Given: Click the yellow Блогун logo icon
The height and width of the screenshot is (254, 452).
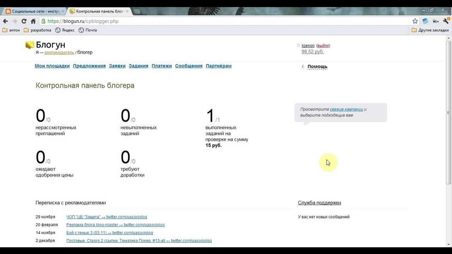Looking at the screenshot, I should (x=30, y=45).
